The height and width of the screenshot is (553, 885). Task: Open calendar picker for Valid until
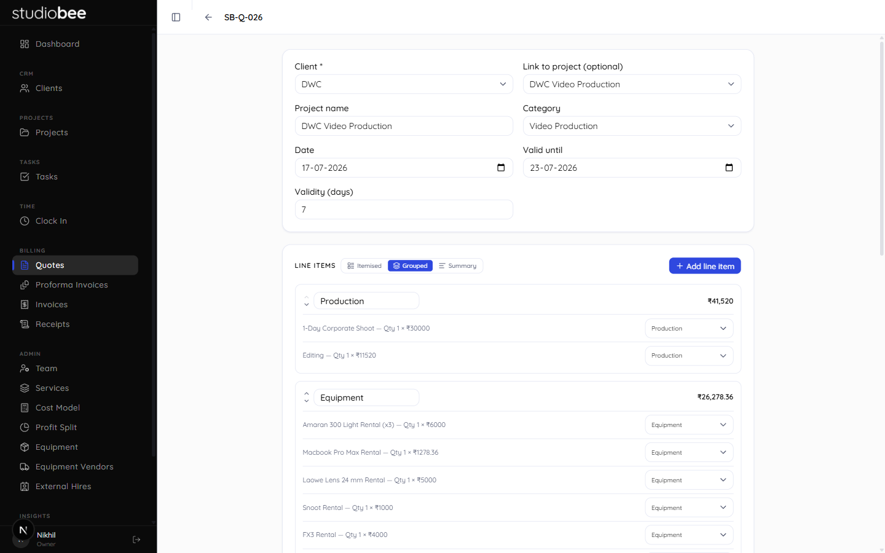tap(729, 168)
